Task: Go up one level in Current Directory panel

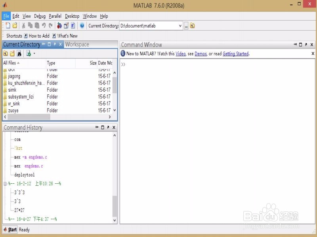Action: [x=6, y=54]
